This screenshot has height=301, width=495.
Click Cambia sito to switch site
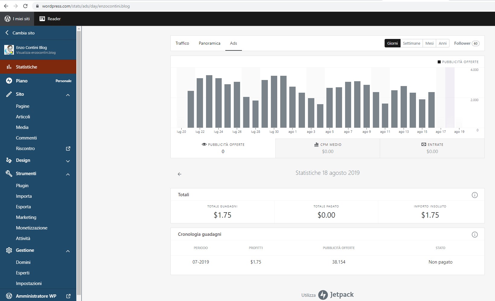(24, 33)
